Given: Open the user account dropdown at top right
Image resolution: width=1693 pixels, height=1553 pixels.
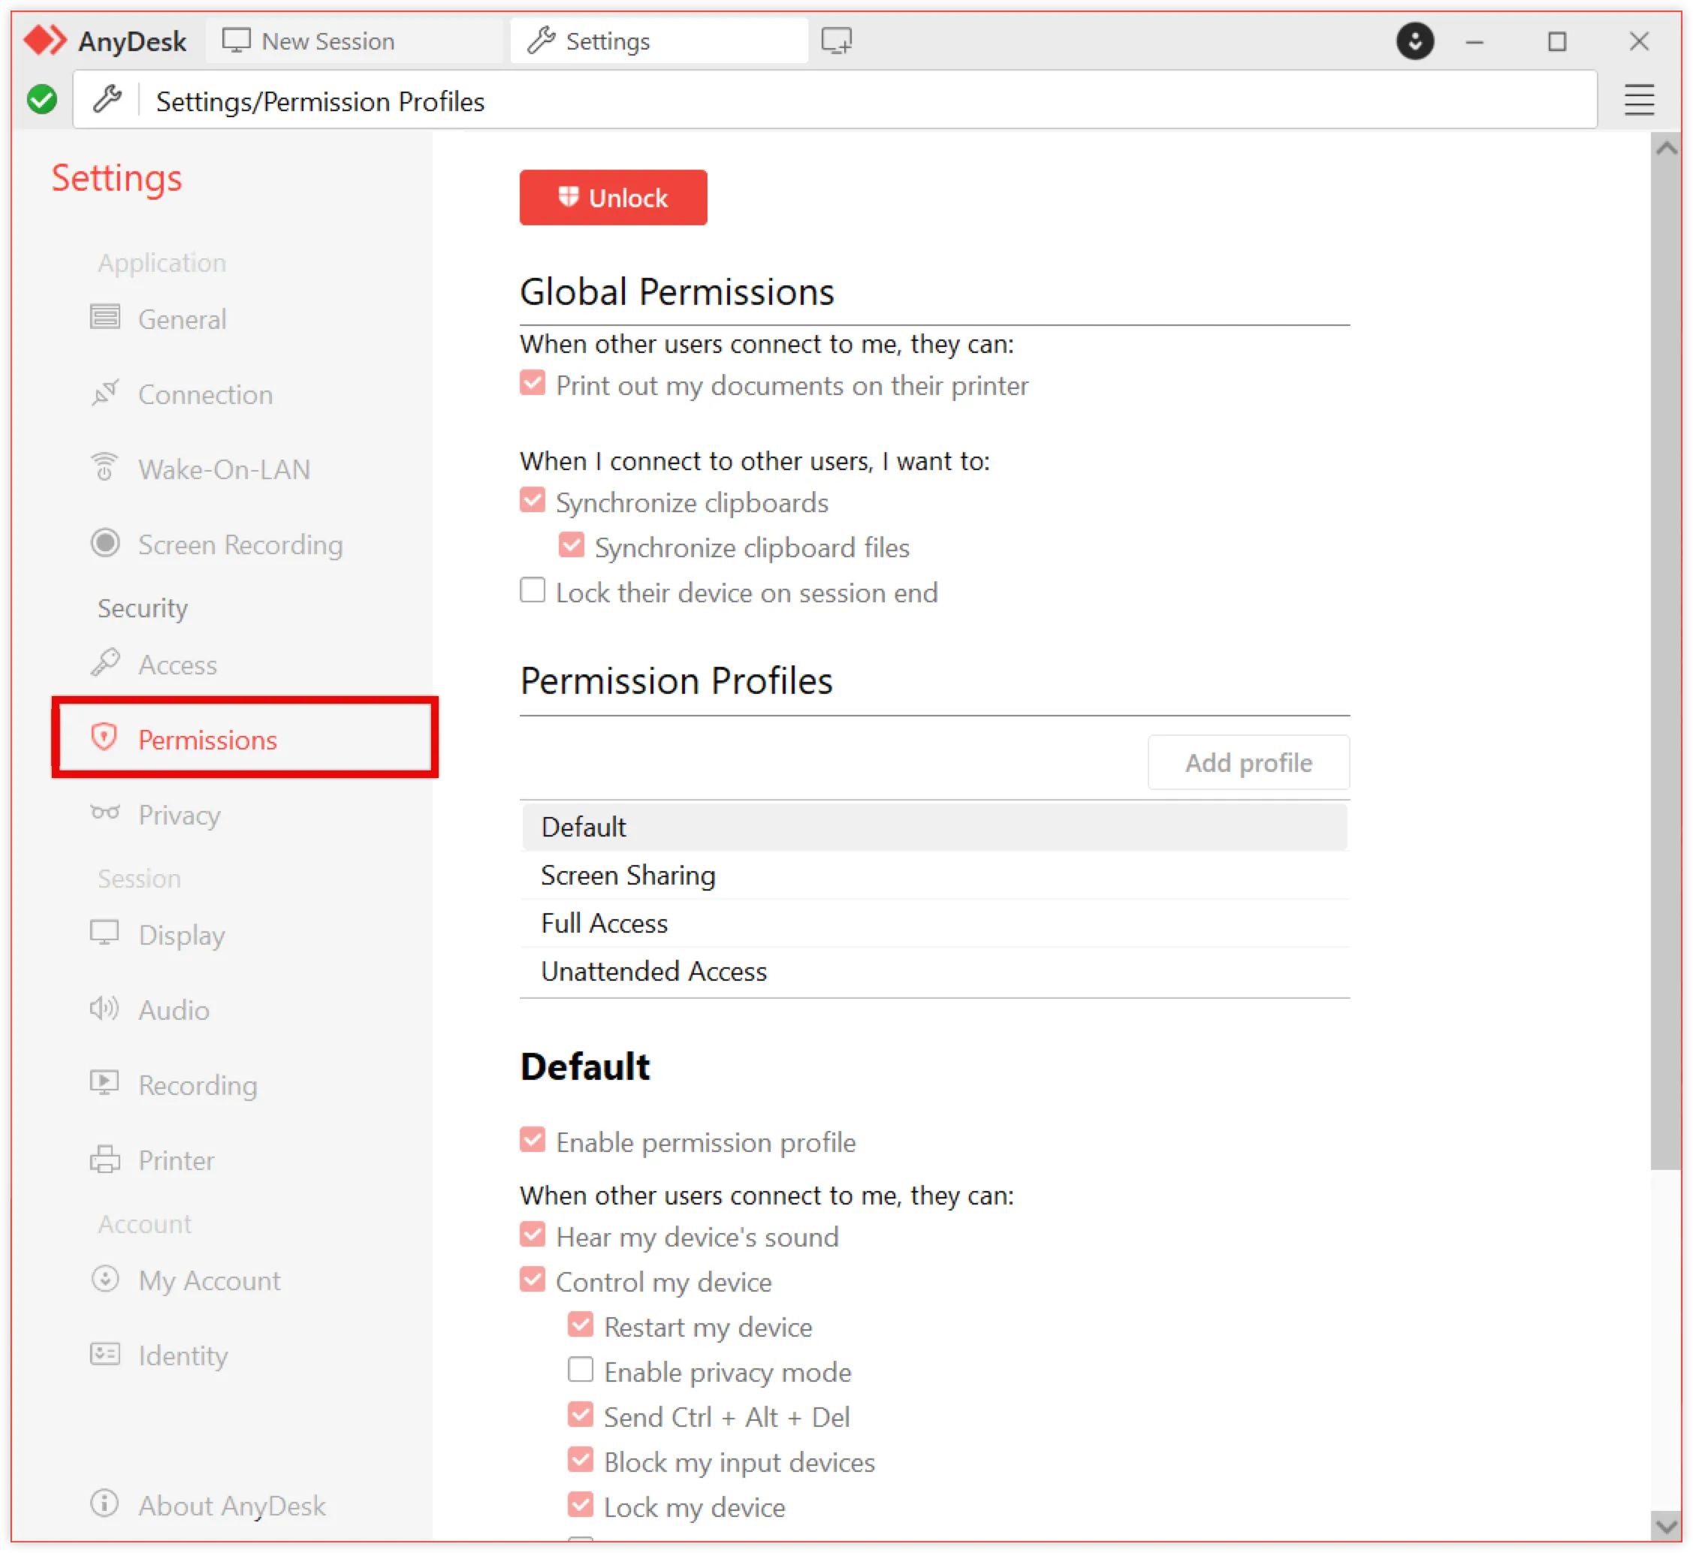Looking at the screenshot, I should click(x=1415, y=41).
